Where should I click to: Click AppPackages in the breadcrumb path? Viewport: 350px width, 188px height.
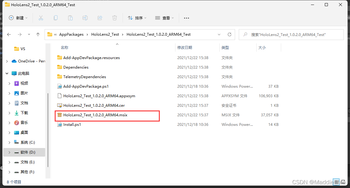[x=71, y=34]
